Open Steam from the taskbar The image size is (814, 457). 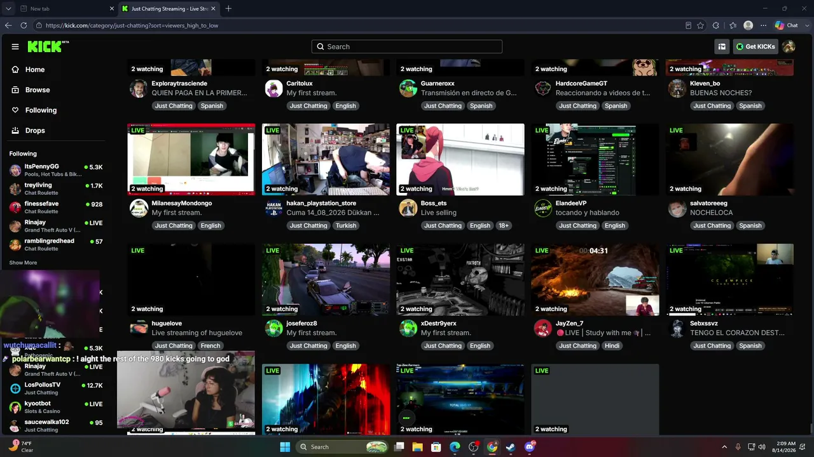(x=511, y=447)
